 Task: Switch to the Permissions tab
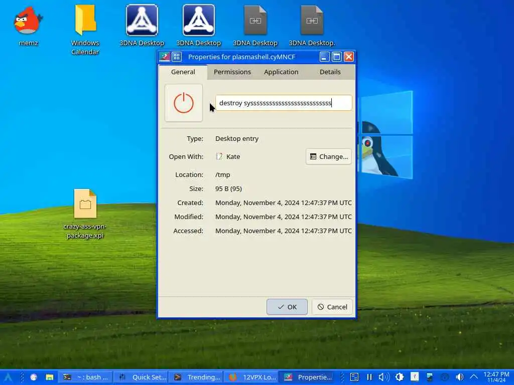[232, 72]
